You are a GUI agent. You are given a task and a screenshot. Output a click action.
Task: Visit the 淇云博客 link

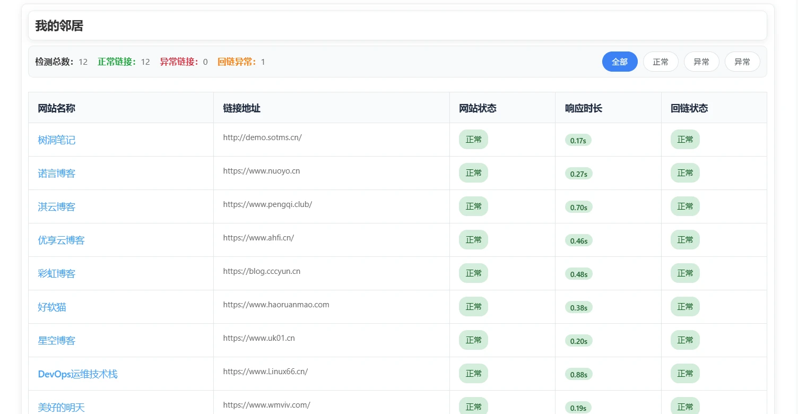click(x=57, y=207)
